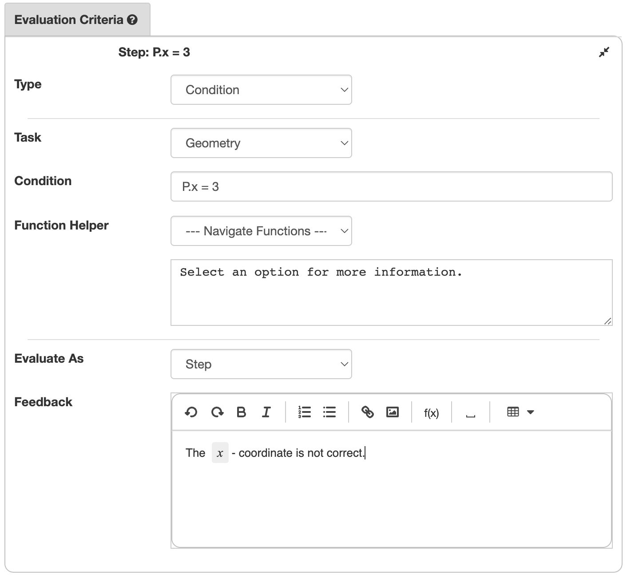Insert an ordered list in the feedback editor
627x578 pixels.
click(x=305, y=412)
